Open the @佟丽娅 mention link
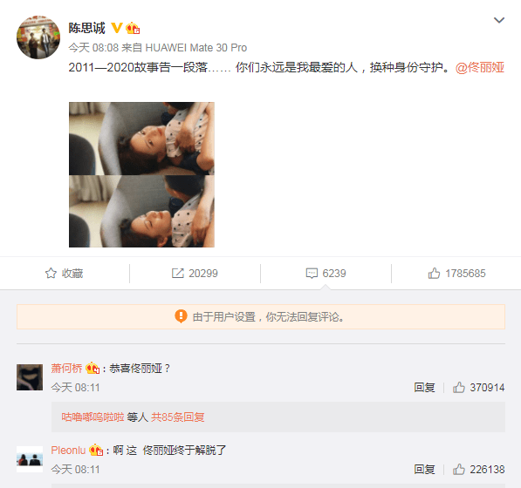This screenshot has width=521, height=488. point(480,68)
